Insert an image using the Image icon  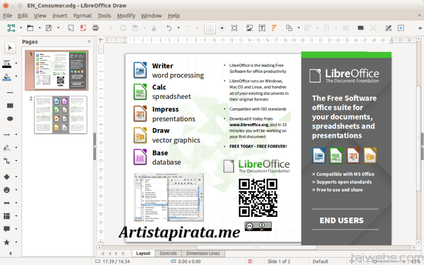(x=250, y=28)
